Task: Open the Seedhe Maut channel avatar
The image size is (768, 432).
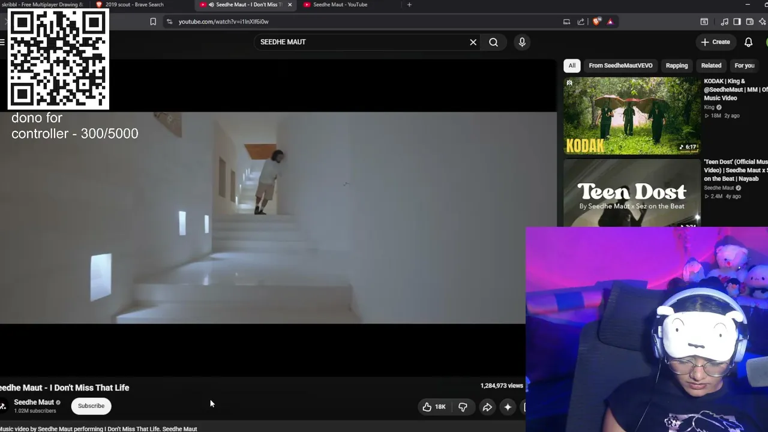Action: pos(2,406)
